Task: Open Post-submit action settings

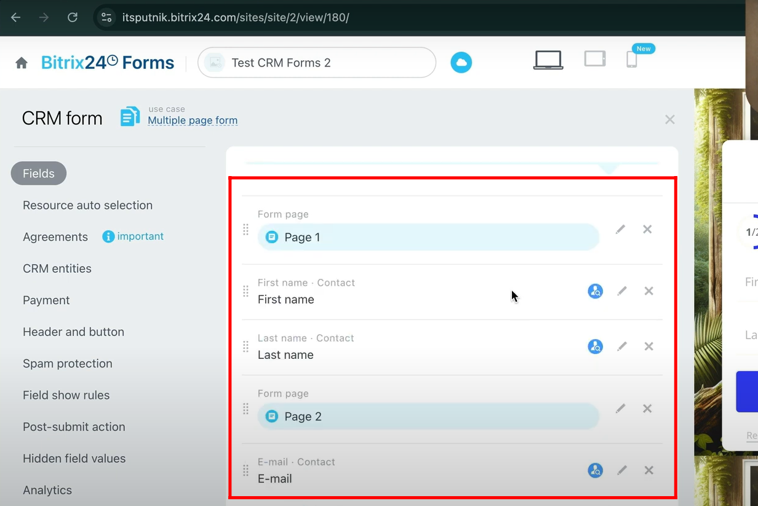Action: pos(74,427)
